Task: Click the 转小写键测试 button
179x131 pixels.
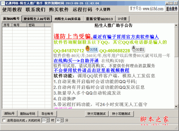Action: click(x=121, y=114)
